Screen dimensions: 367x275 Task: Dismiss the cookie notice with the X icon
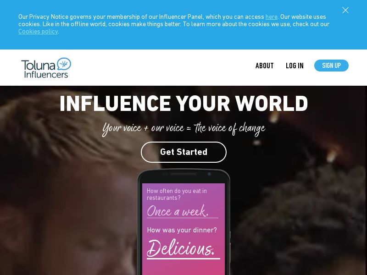(345, 10)
